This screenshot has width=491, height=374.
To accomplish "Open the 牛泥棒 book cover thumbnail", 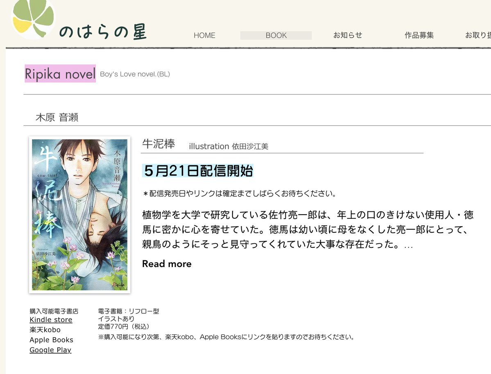I will pyautogui.click(x=79, y=215).
